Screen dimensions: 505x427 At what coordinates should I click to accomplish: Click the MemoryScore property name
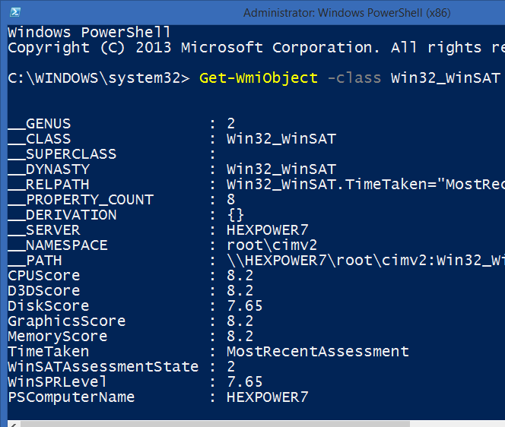click(x=58, y=337)
